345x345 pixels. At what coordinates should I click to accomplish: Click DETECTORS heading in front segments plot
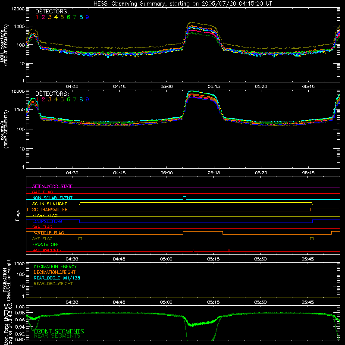coord(52,11)
